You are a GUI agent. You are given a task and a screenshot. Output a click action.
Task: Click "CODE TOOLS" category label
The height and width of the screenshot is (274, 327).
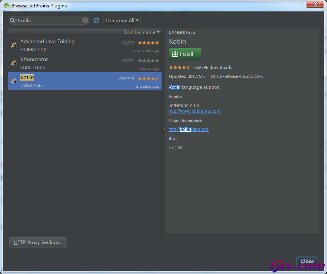[x=33, y=67]
